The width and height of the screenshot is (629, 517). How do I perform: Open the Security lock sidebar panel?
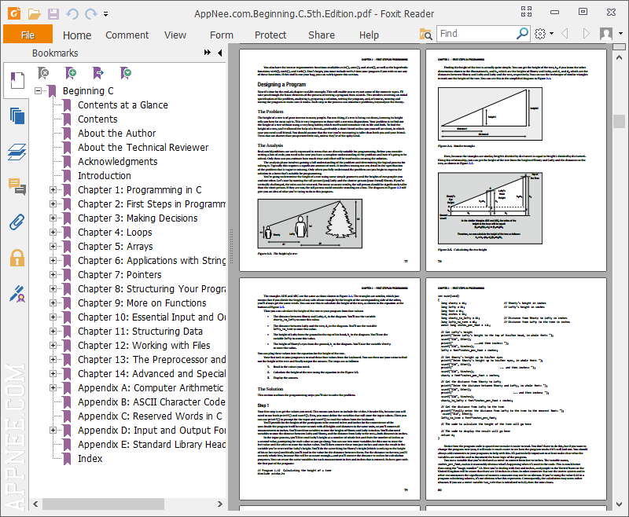[x=17, y=258]
